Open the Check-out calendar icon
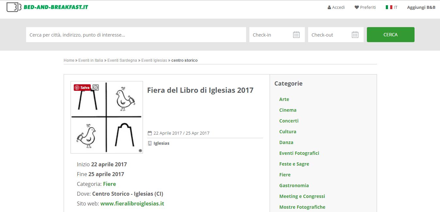 click(x=355, y=35)
